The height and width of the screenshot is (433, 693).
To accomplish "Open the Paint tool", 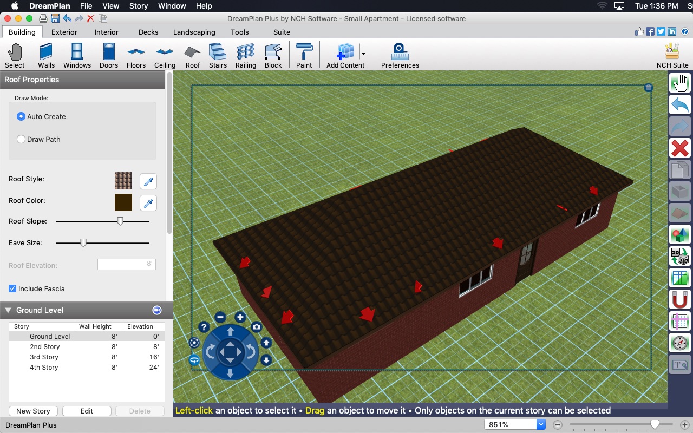I will point(304,56).
